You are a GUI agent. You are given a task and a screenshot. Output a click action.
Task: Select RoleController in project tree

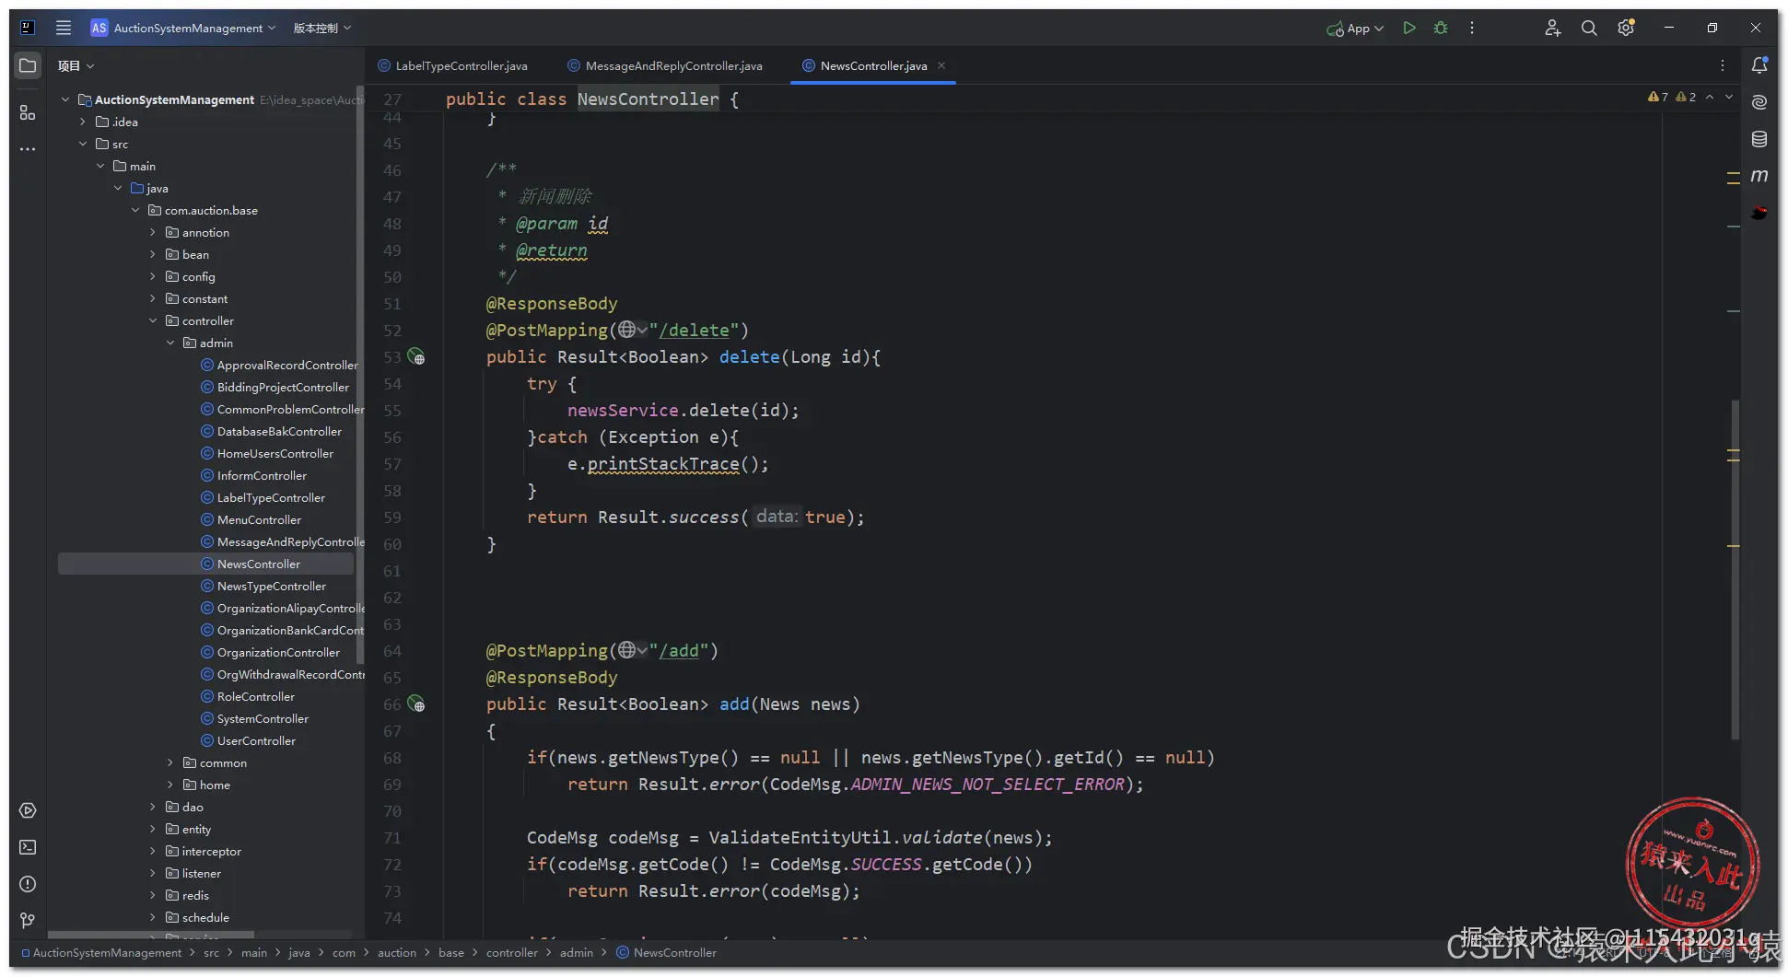tap(256, 696)
